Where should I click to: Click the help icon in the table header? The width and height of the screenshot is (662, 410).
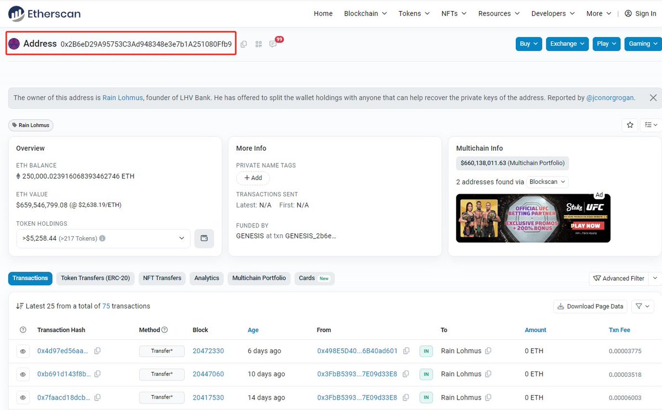23,330
